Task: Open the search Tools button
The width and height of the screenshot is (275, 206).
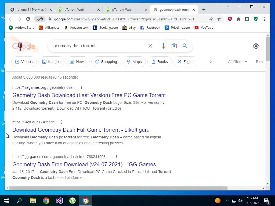Action: coord(260,62)
